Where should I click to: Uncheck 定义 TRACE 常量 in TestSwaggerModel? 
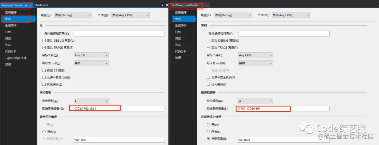[x=208, y=48]
